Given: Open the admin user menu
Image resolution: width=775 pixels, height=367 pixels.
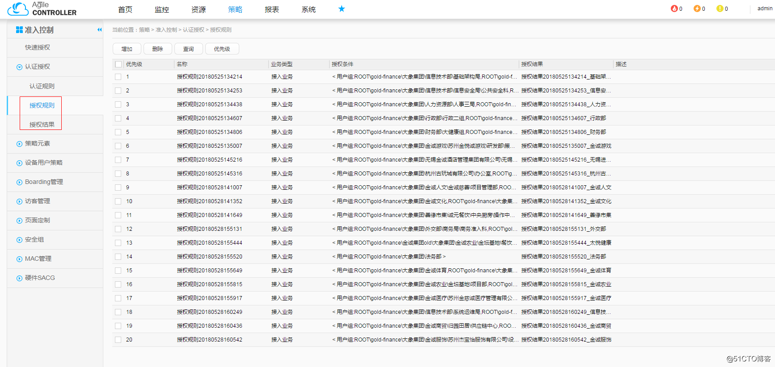Looking at the screenshot, I should point(765,8).
